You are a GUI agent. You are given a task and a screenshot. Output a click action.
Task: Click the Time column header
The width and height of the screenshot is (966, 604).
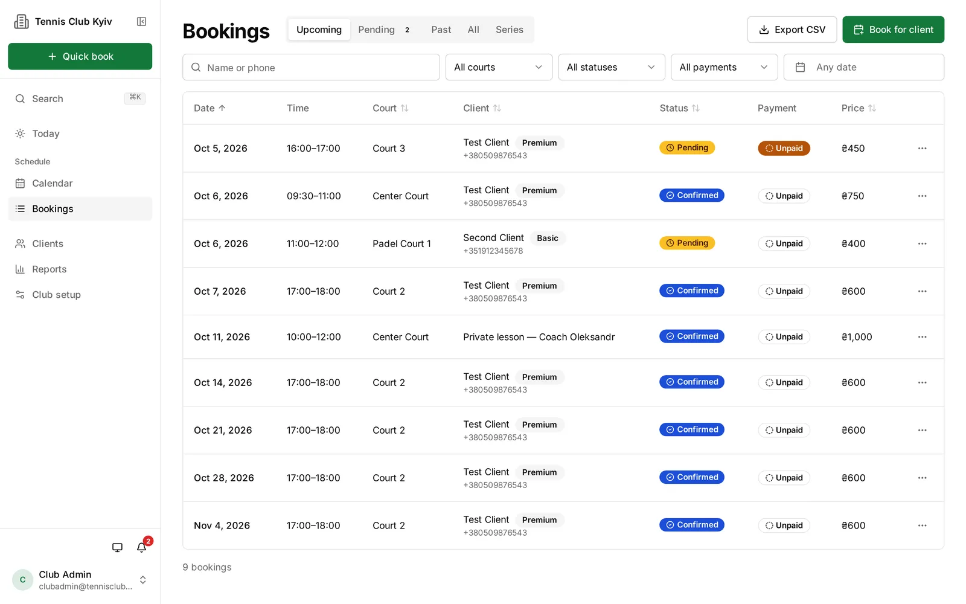pyautogui.click(x=298, y=109)
